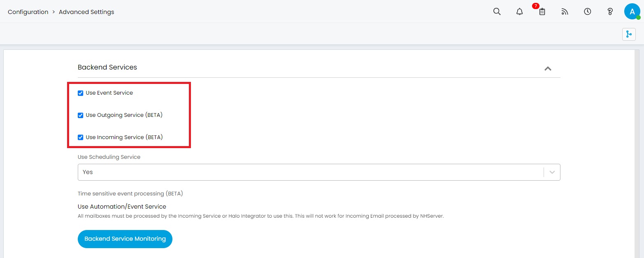The image size is (644, 258).
Task: Collapse the Backend Services section chevron
Action: pos(548,69)
